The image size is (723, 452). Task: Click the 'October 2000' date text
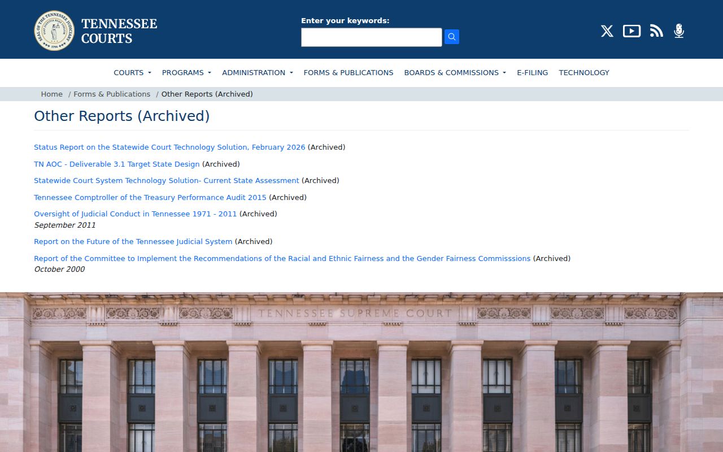tap(59, 270)
